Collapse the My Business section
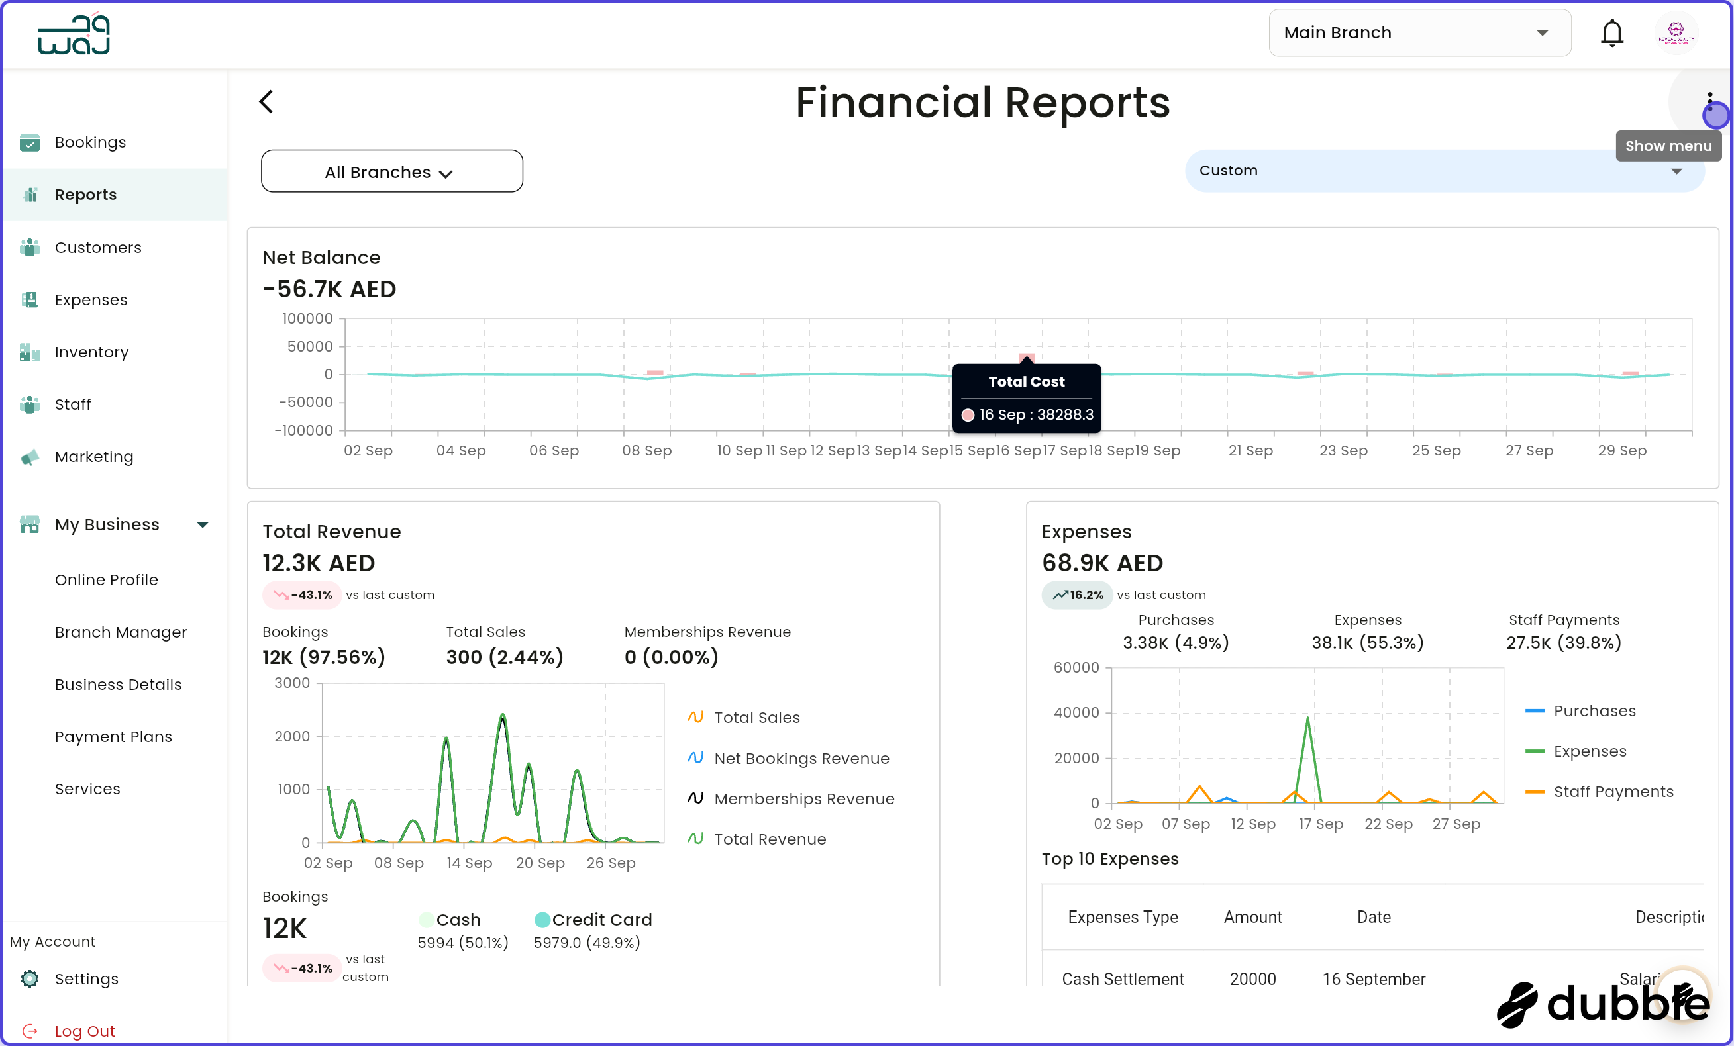 point(203,524)
